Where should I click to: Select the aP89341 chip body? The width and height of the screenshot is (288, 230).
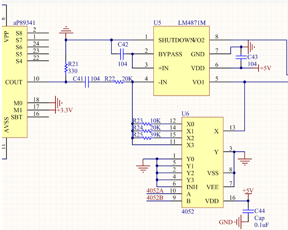tap(15, 82)
